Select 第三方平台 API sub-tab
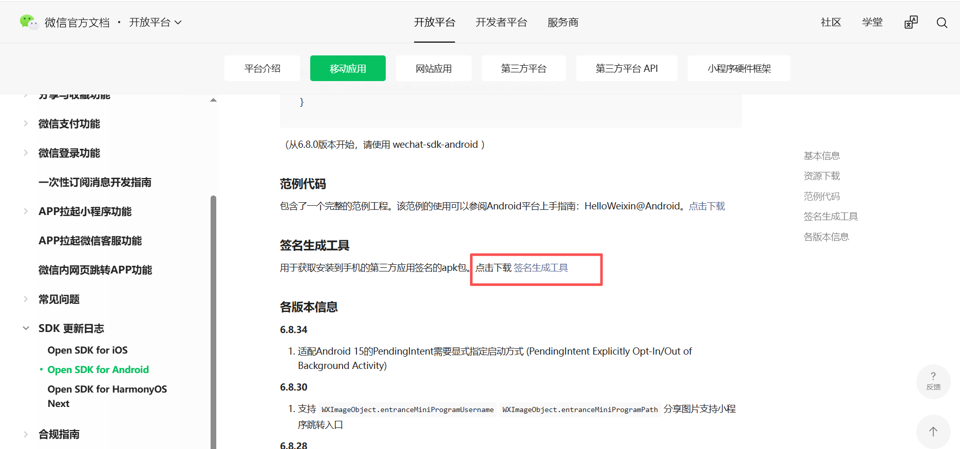This screenshot has height=449, width=960. click(x=627, y=68)
